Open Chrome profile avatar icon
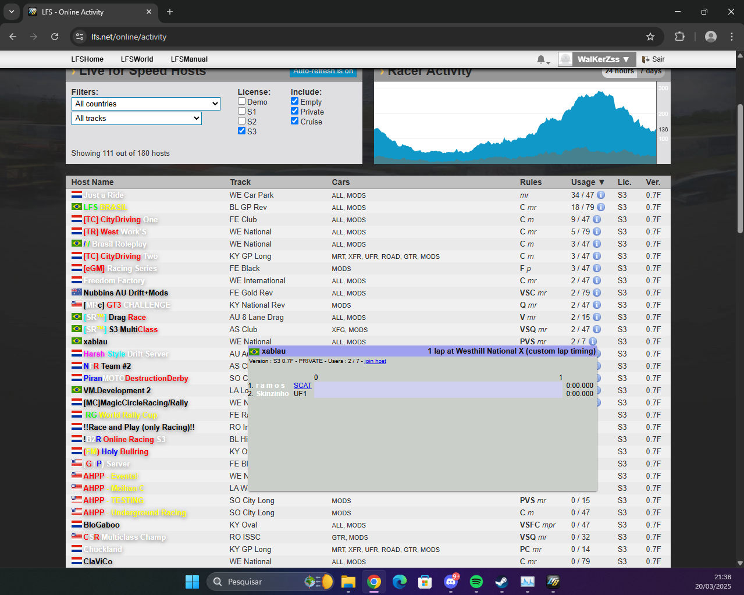The image size is (744, 595). click(711, 37)
